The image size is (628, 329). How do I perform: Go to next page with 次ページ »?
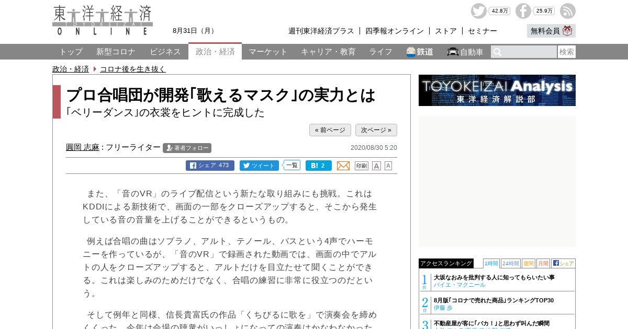coord(376,130)
